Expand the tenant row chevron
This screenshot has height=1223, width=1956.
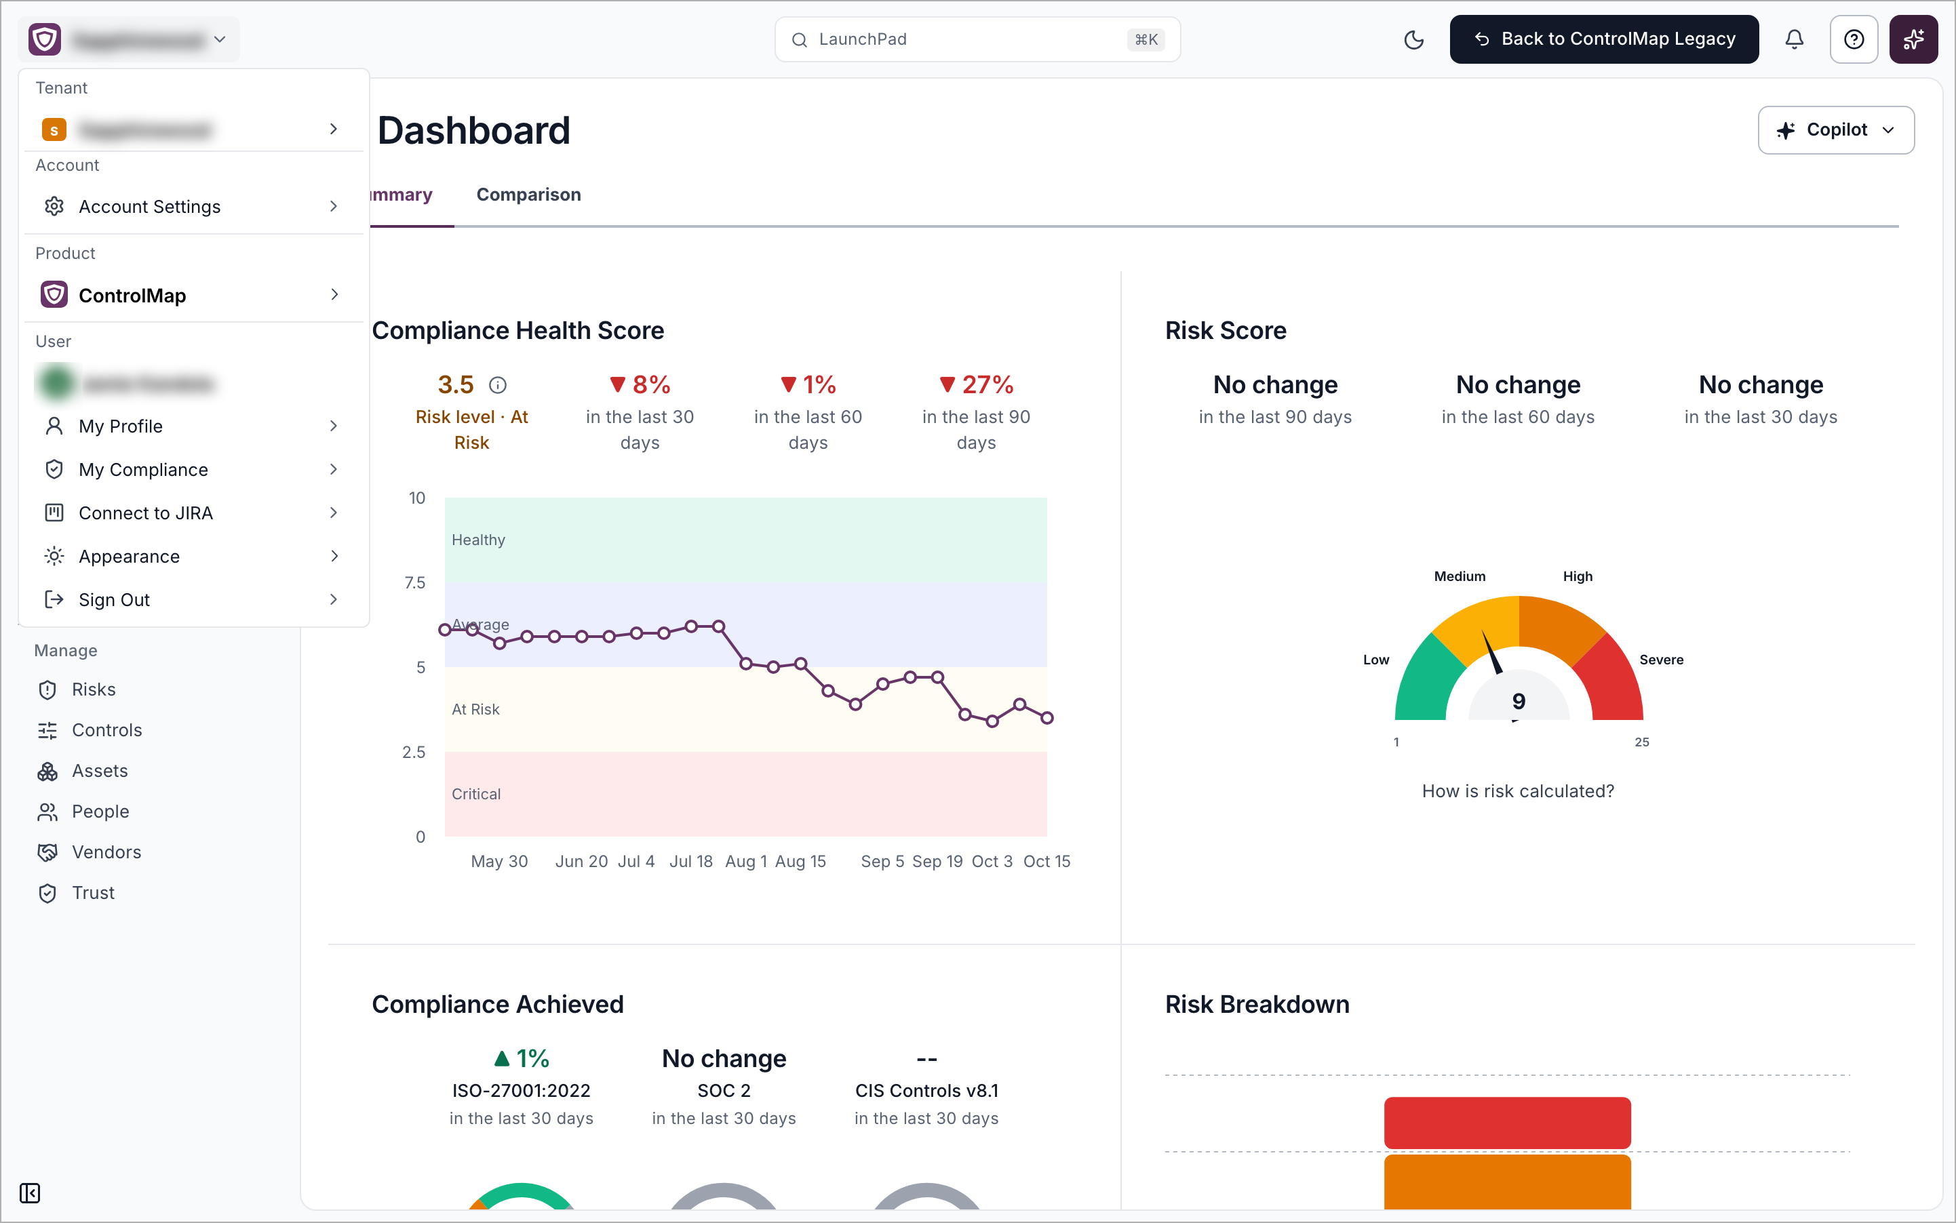pos(334,129)
